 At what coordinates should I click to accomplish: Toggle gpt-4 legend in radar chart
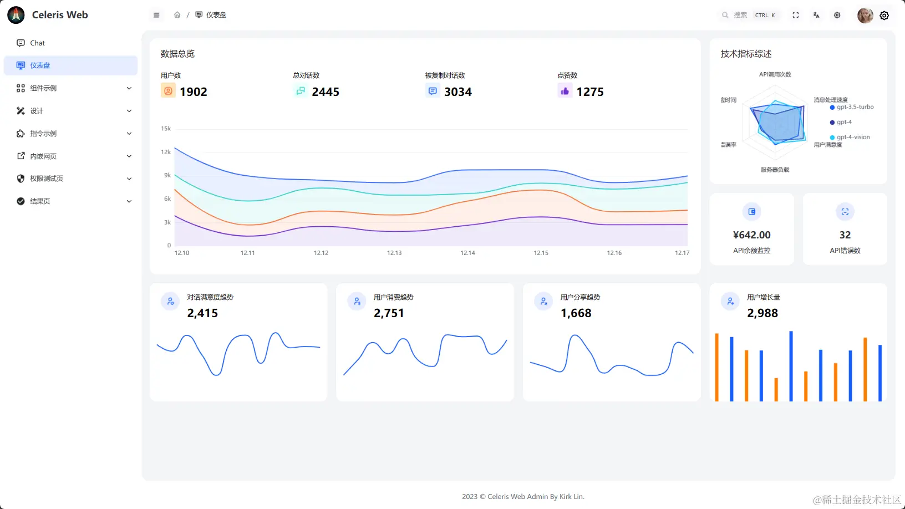coord(841,122)
